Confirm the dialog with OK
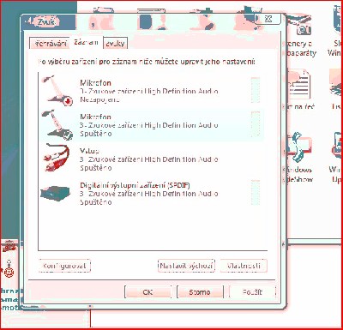The width and height of the screenshot is (343, 330). (147, 292)
